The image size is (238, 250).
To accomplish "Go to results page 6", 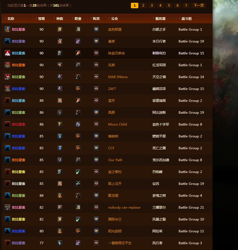I will pyautogui.click(x=178, y=6).
